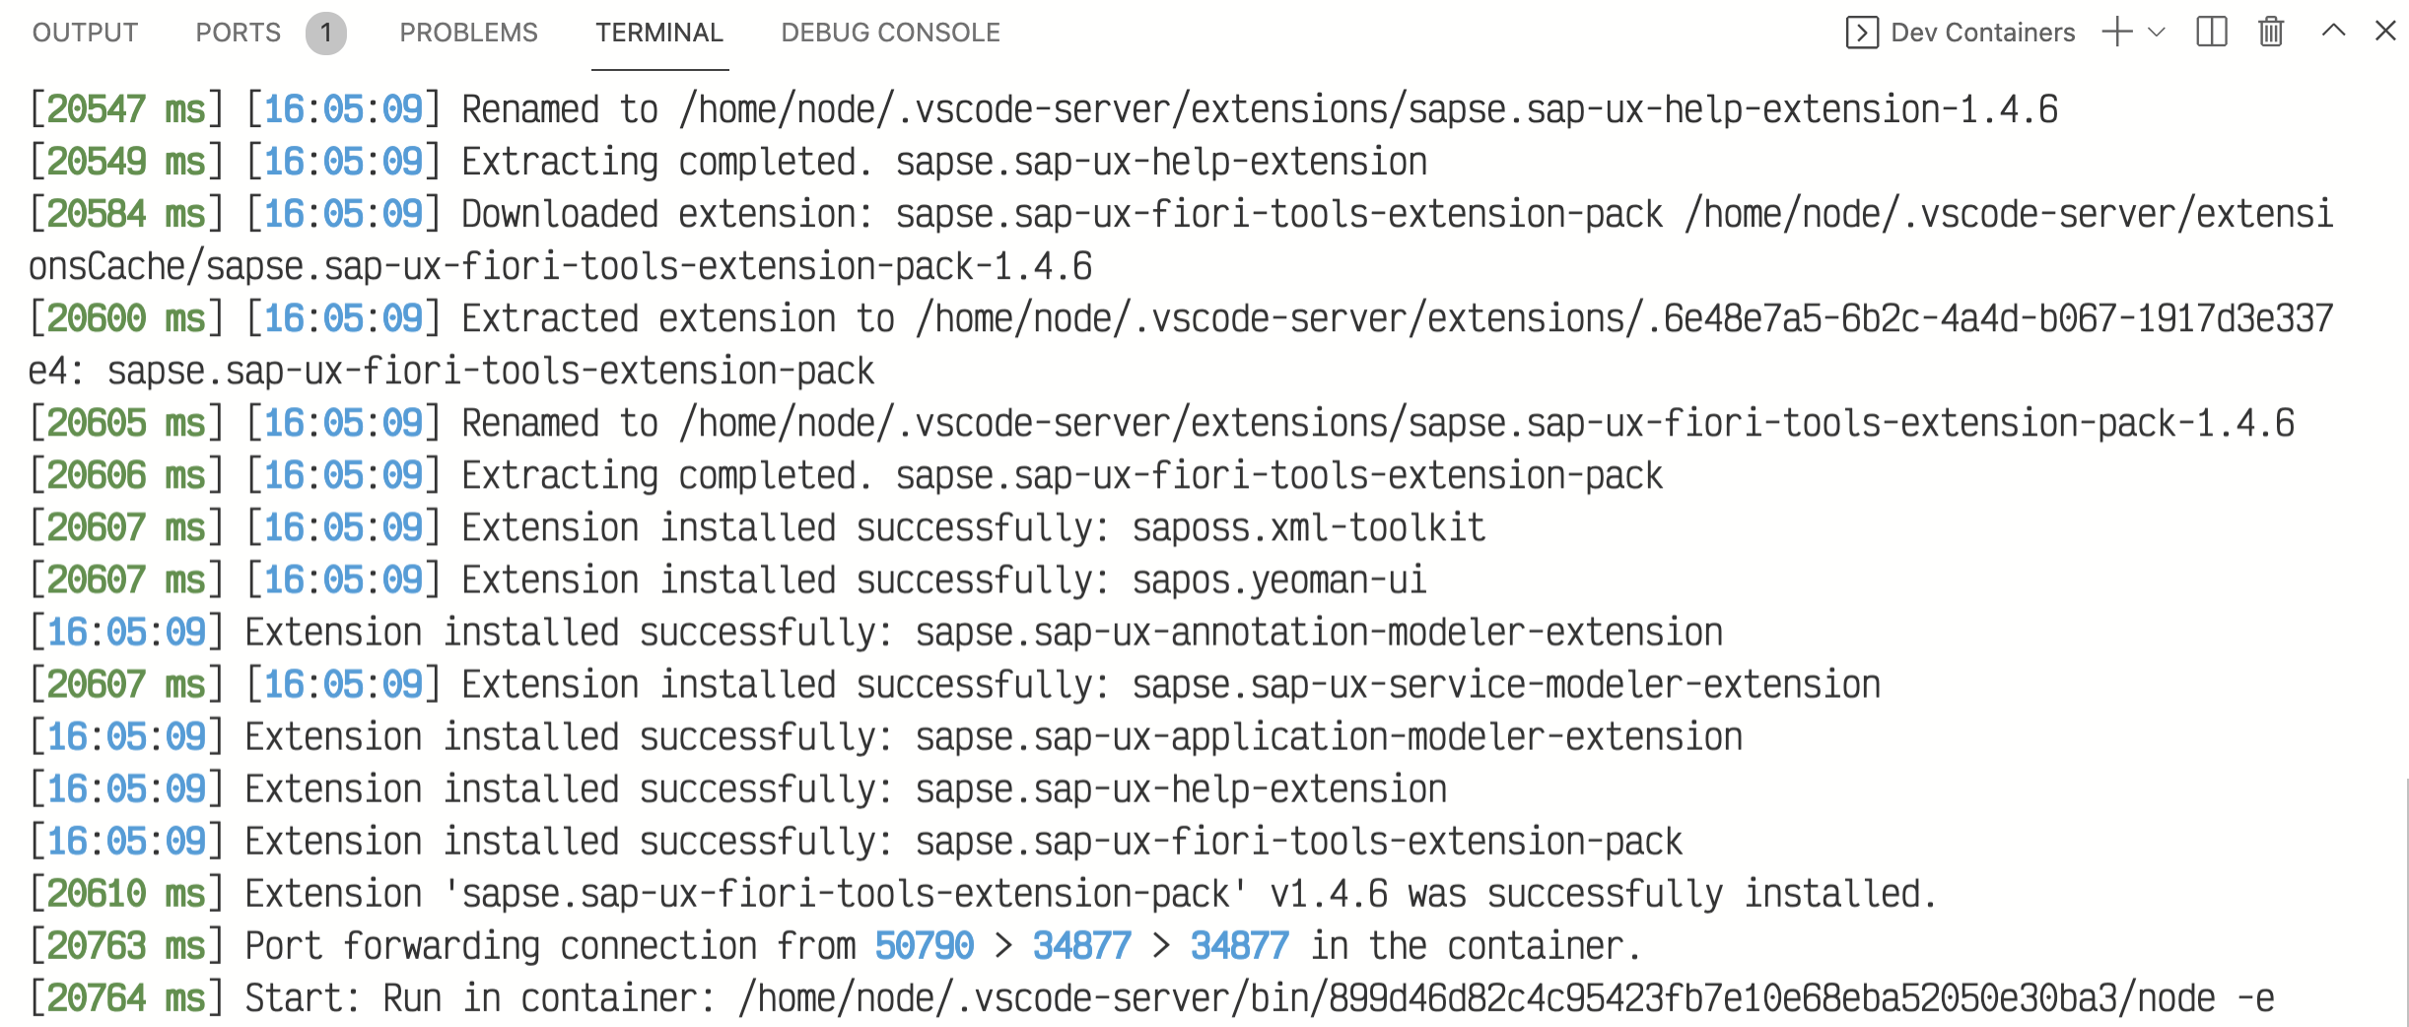Open the PORTS tab
Screen dimensions: 2409x1027
[x=238, y=33]
